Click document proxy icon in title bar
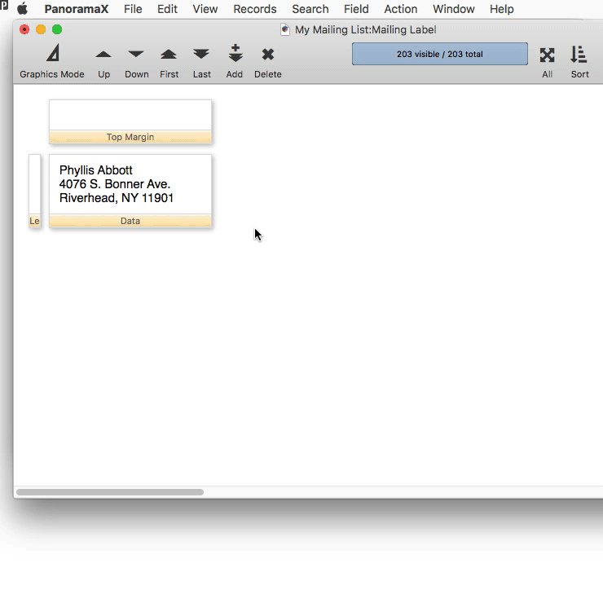Image resolution: width=603 pixels, height=603 pixels. (285, 29)
